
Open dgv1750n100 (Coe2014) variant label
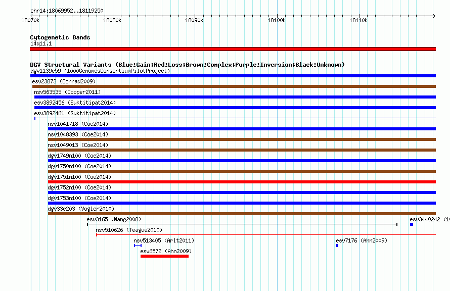[x=79, y=166]
